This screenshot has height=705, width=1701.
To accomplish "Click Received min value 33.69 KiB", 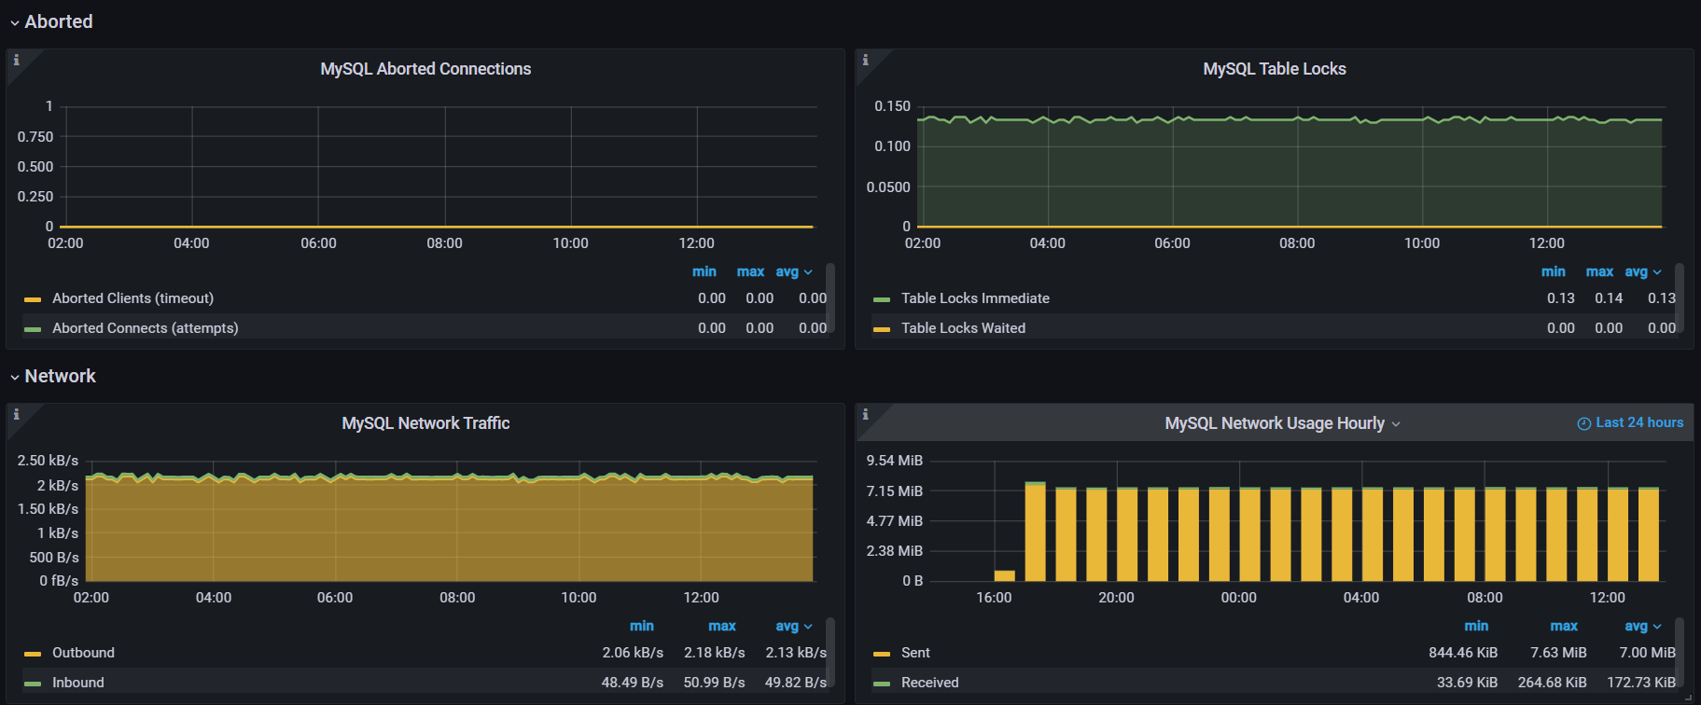I will pyautogui.click(x=1467, y=683).
